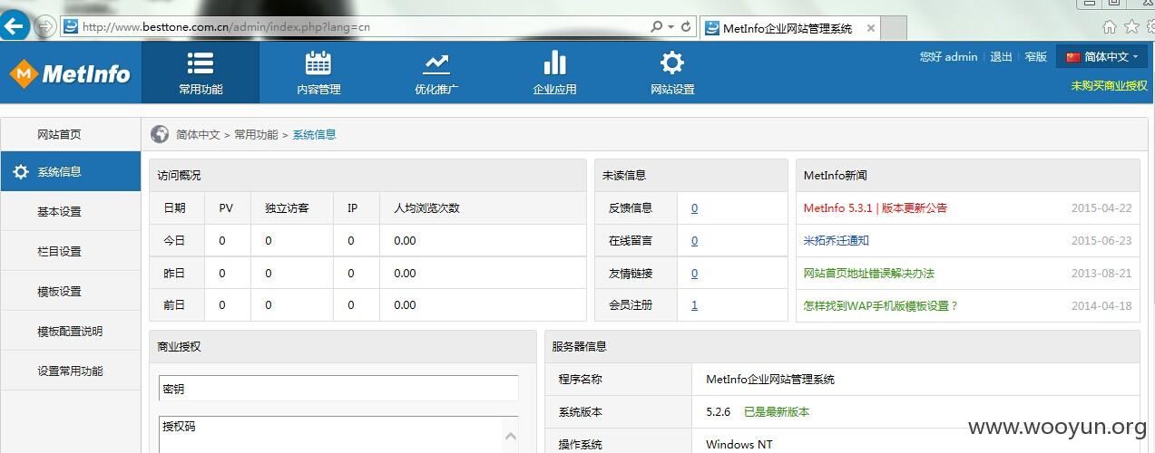Image resolution: width=1155 pixels, height=453 pixels.
Task: Click the 5.2.6 system version value
Action: pyautogui.click(x=718, y=411)
